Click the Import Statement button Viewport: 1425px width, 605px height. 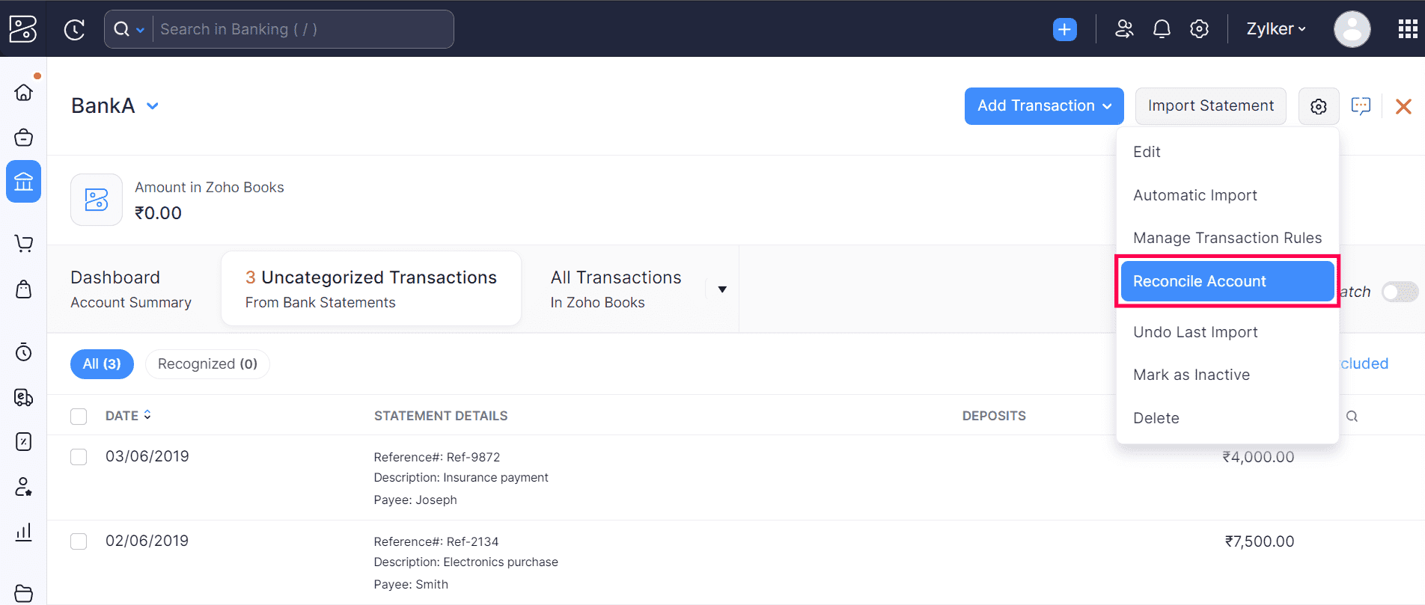click(x=1210, y=106)
